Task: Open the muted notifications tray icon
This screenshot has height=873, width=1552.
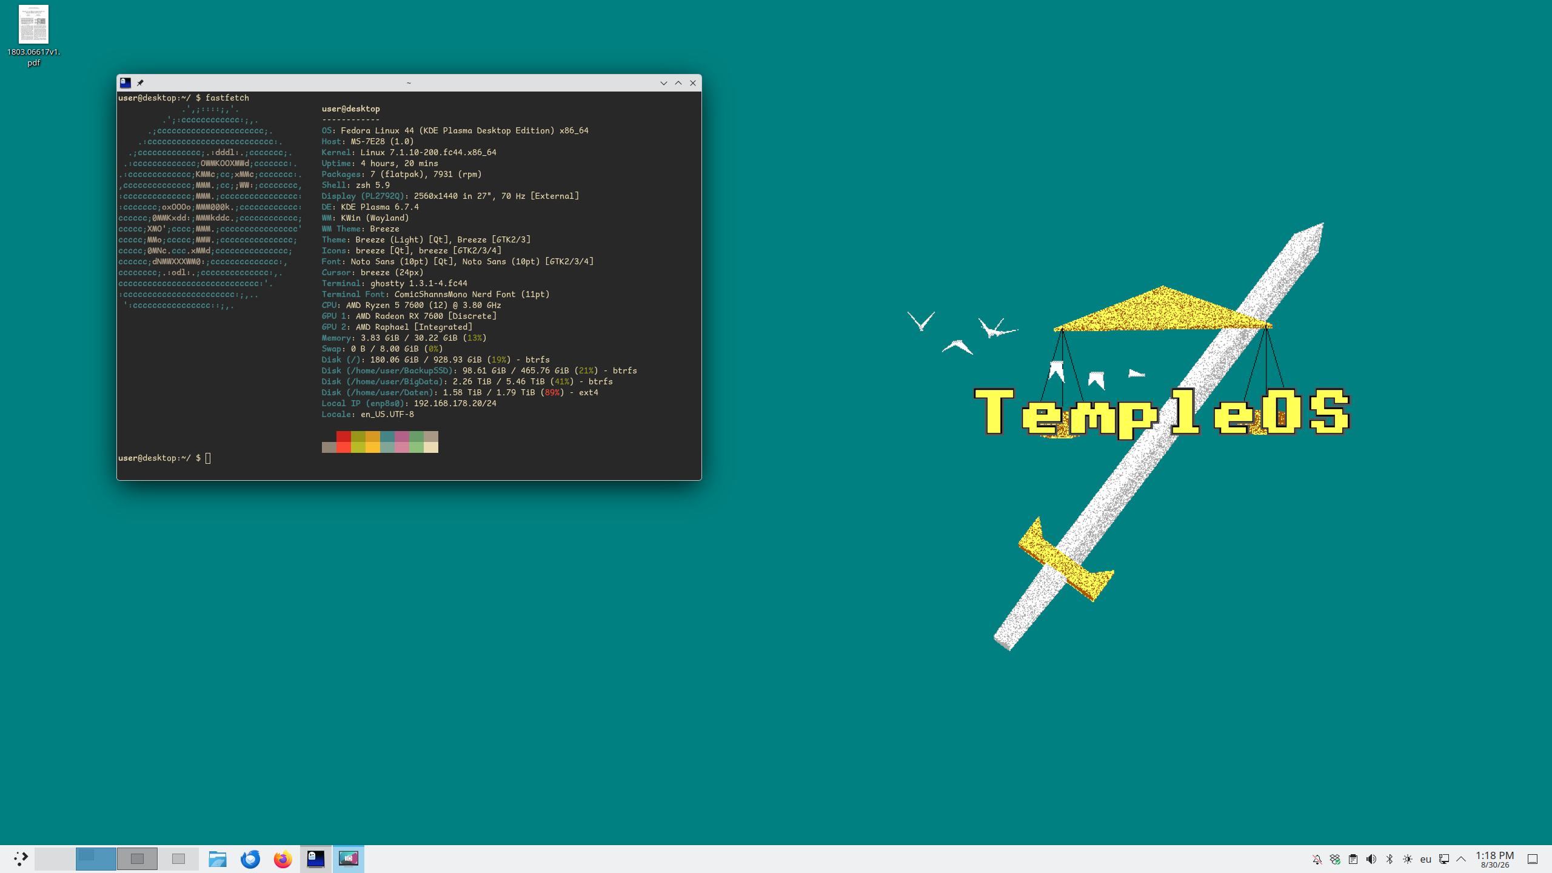Action: coord(1317,859)
